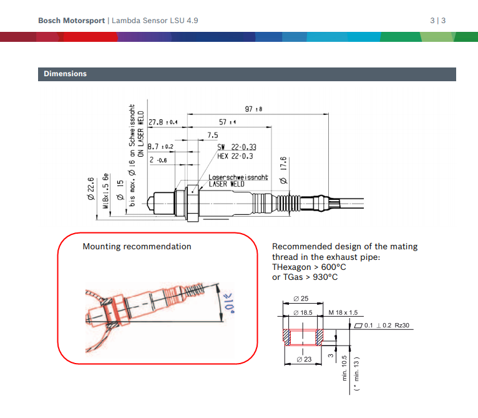This screenshot has height=418, width=478.
Task: Click the '8.7 ±0.2' dimension label
Action: pos(160,147)
